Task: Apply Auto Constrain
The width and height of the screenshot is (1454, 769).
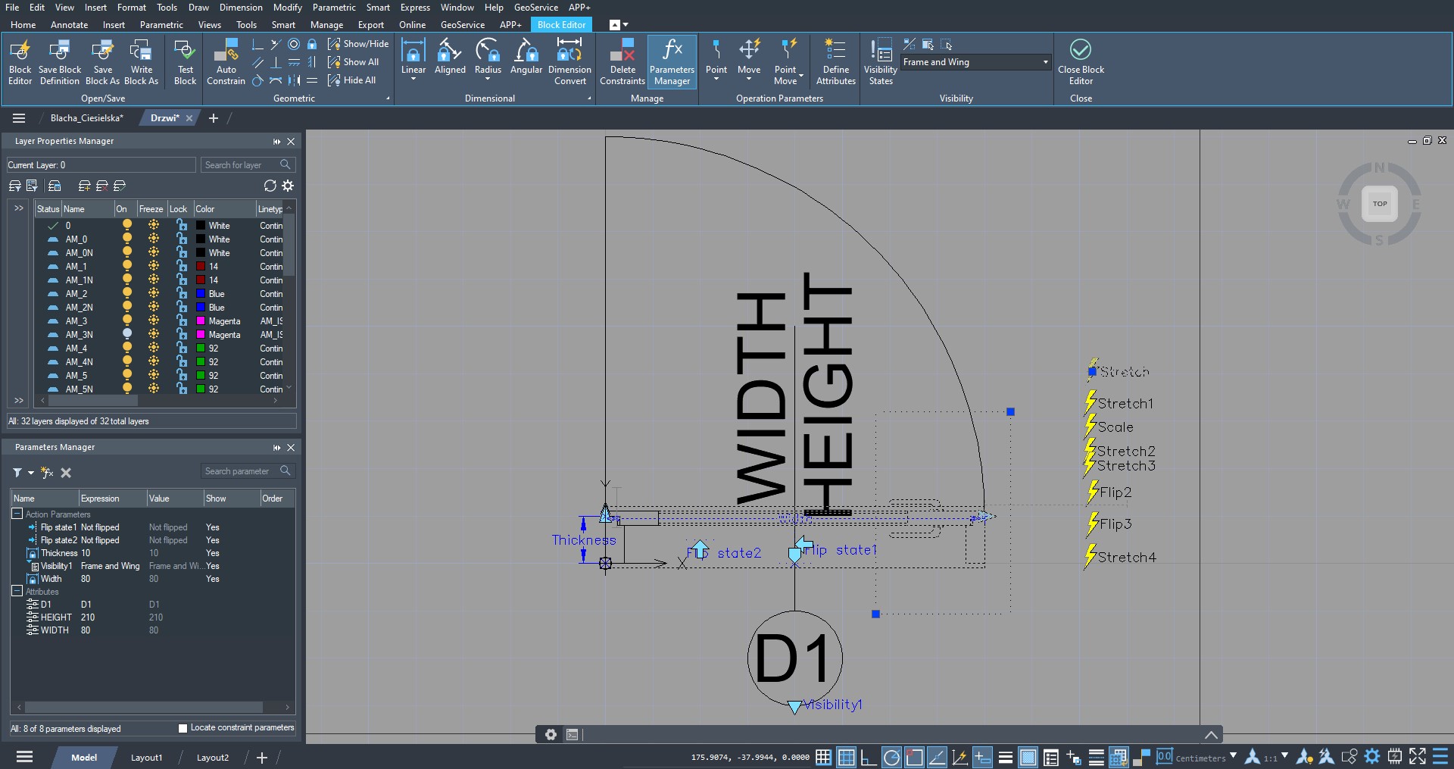Action: [226, 62]
